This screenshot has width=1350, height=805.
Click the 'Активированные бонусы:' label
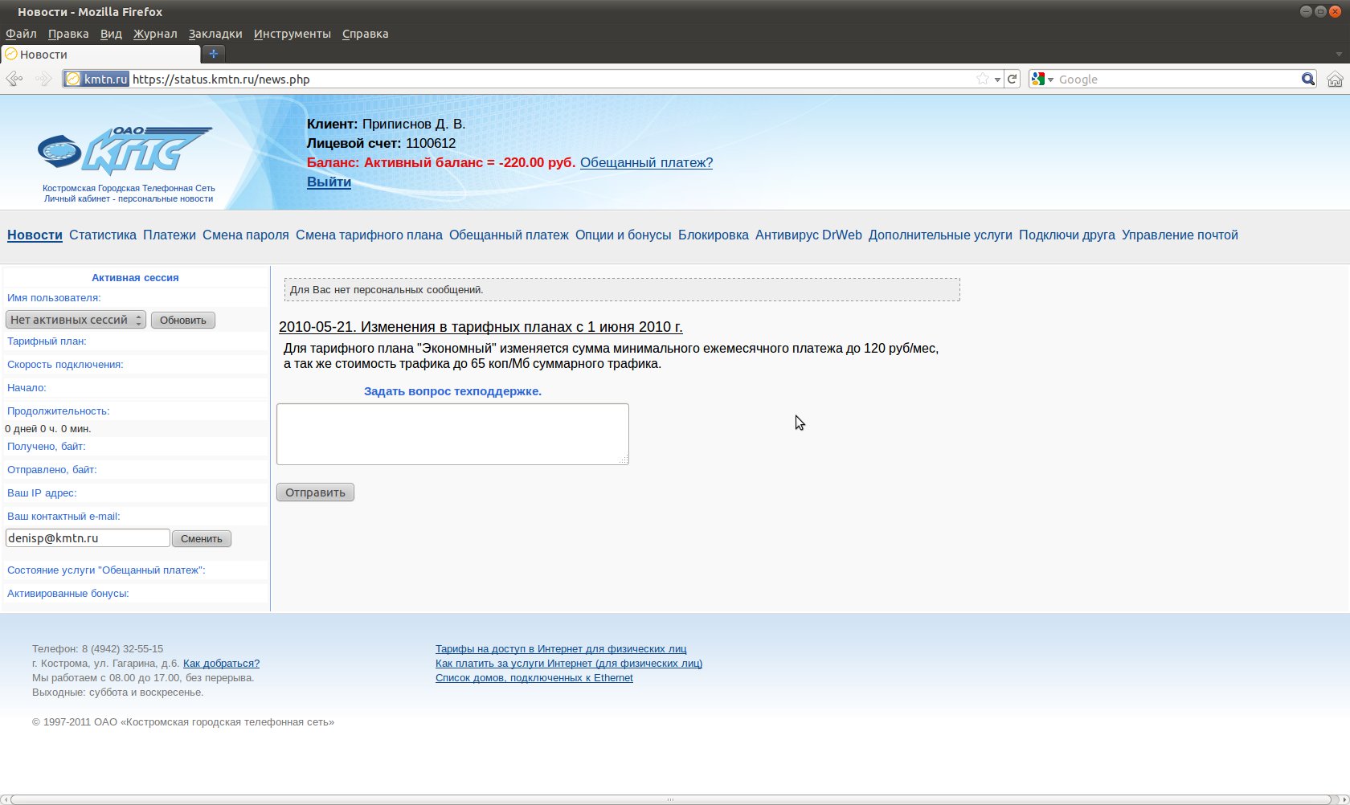68,594
